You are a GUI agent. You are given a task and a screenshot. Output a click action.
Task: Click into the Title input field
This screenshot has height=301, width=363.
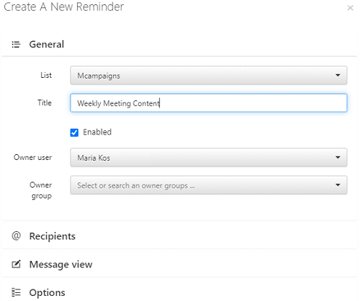point(208,103)
